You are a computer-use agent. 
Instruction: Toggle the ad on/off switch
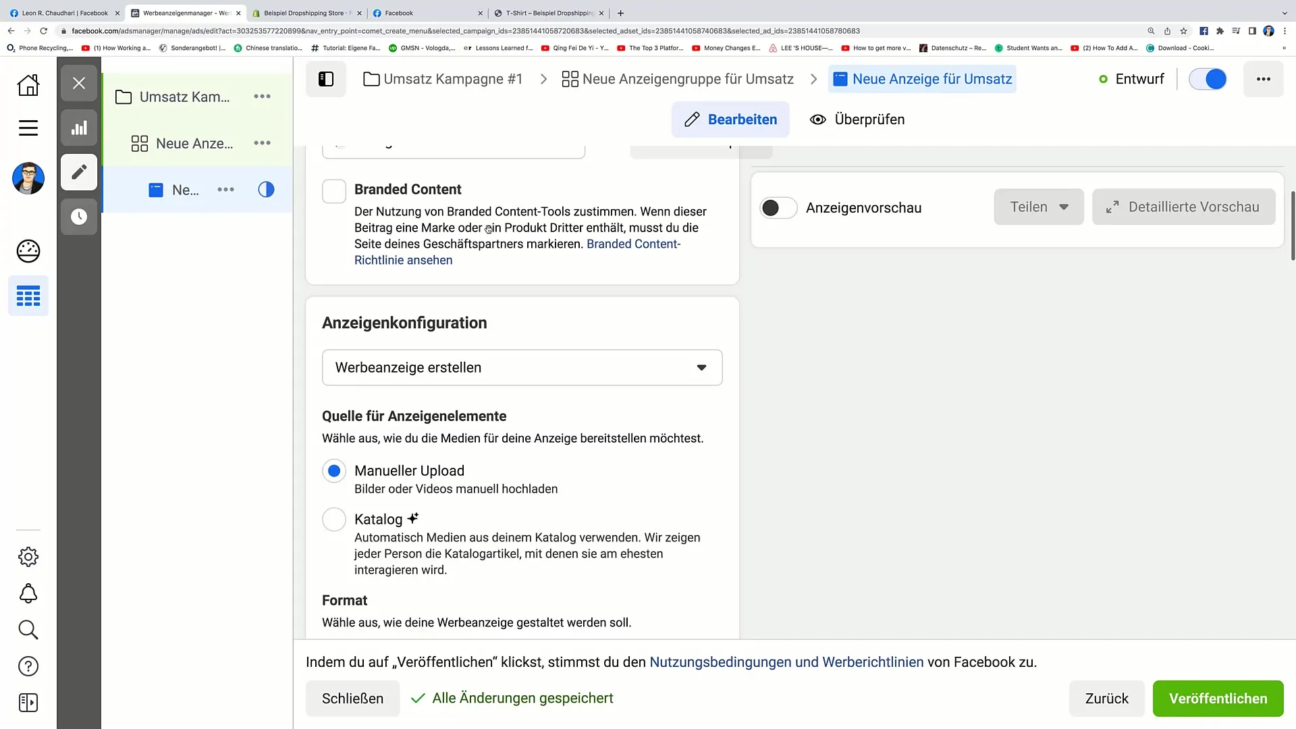coord(1208,79)
